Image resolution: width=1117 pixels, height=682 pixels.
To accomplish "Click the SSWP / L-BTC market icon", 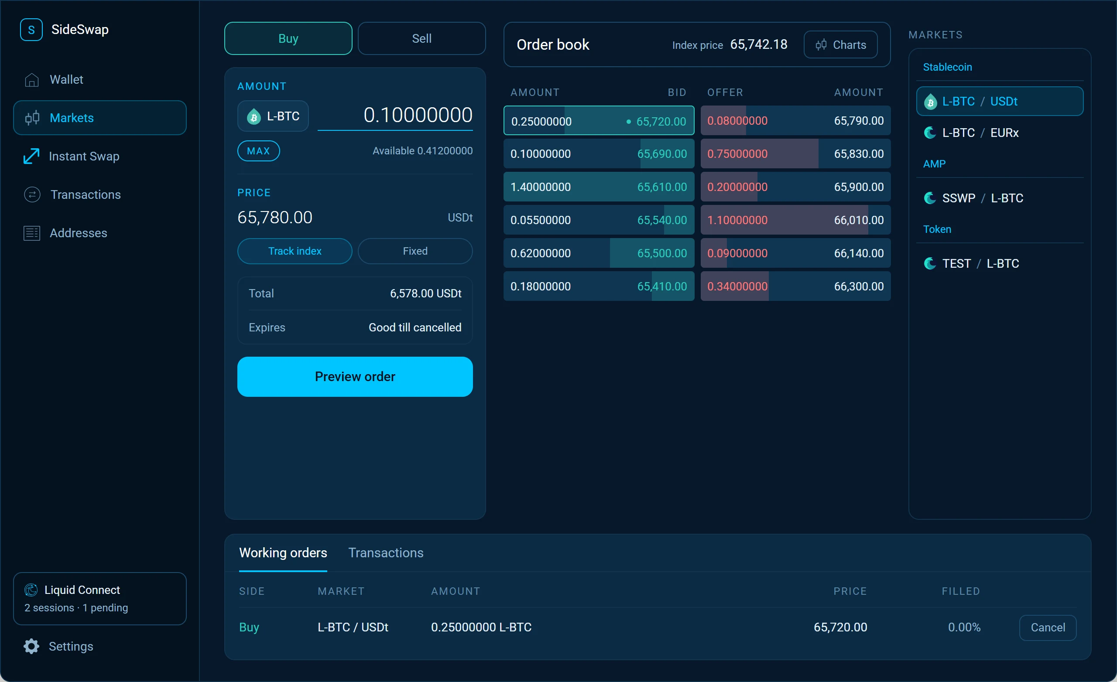I will pyautogui.click(x=930, y=198).
